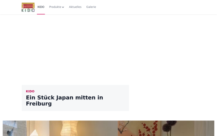Click the KIDO logo image
217x136 pixels.
click(x=28, y=7)
